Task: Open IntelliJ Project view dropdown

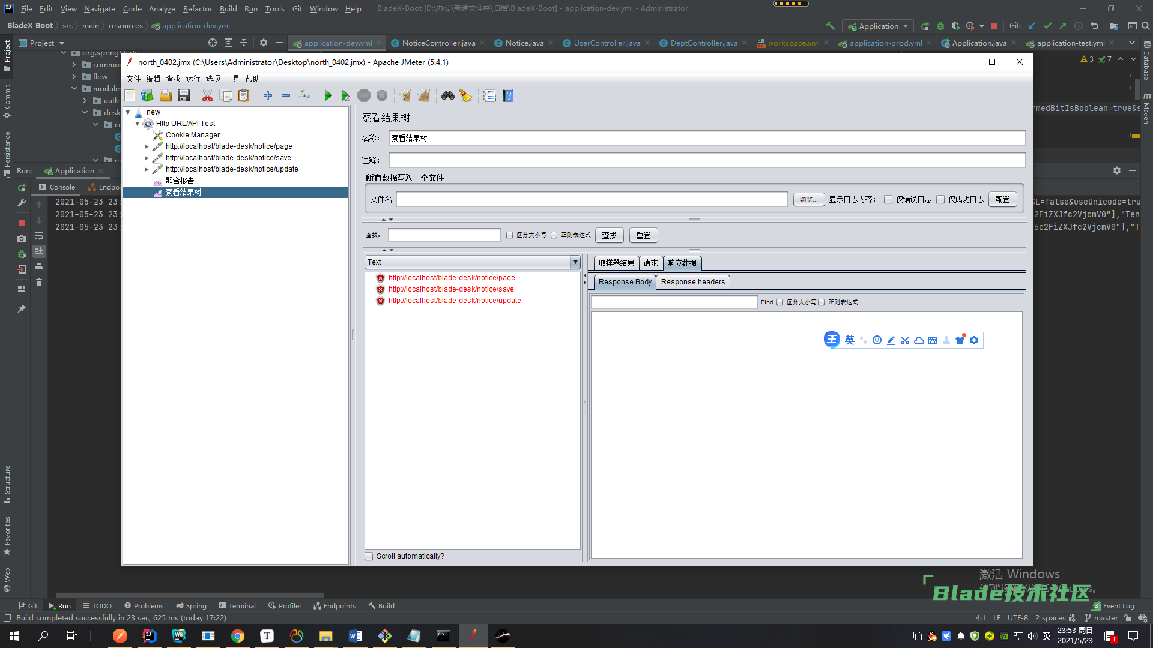Action: [x=41, y=43]
